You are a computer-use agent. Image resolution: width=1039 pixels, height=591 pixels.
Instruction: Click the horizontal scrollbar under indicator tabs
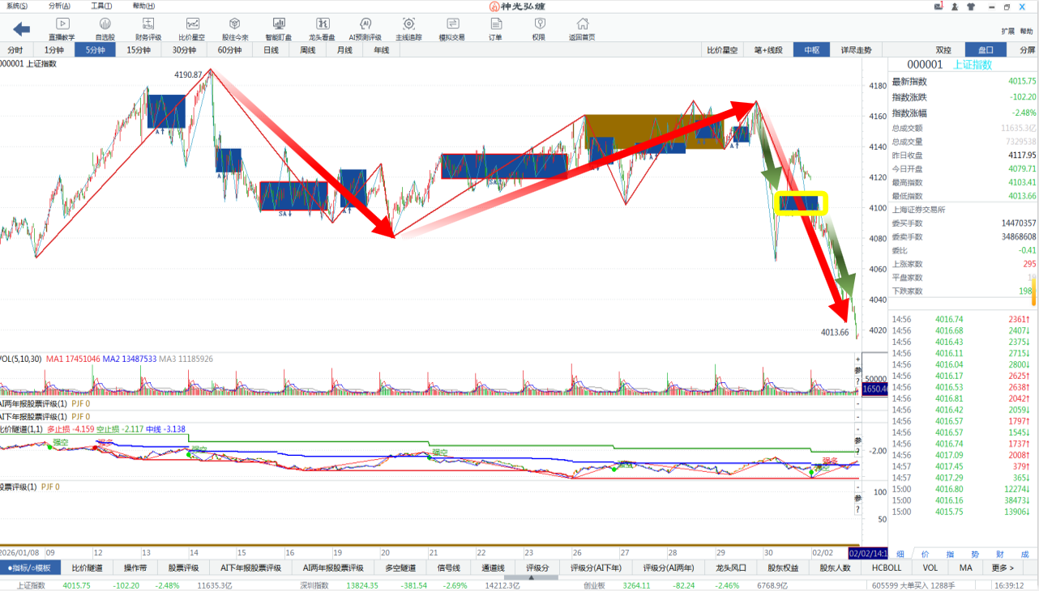coord(530,578)
